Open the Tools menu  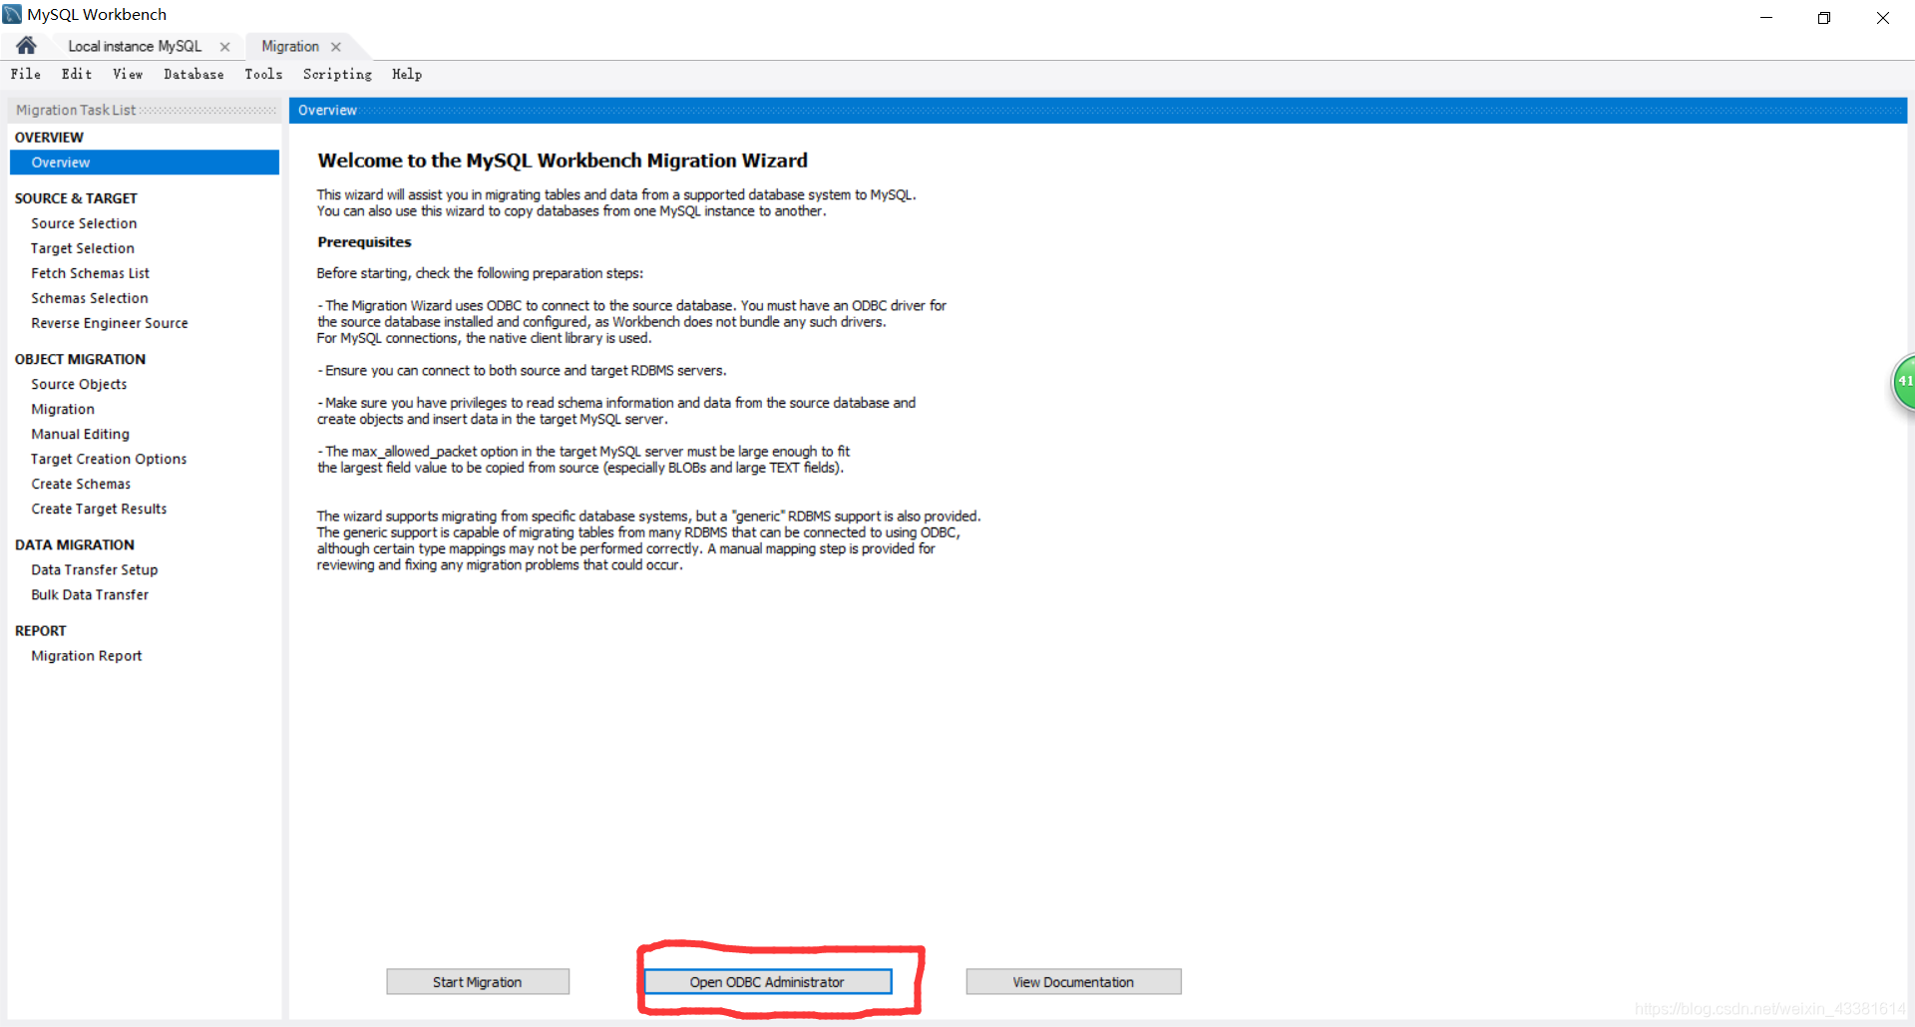pyautogui.click(x=263, y=74)
